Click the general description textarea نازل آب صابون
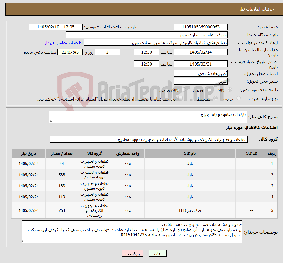This screenshot has width=283, height=263. (x=148, y=117)
